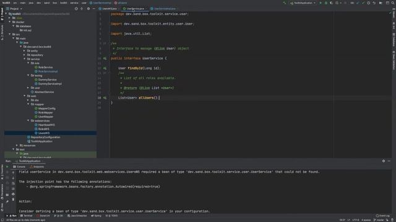The height and width of the screenshot is (222, 396).
Task: Collapse the main folder
Action: [x=14, y=38]
